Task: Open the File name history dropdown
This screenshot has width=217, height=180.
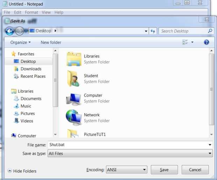Action: coord(210,145)
